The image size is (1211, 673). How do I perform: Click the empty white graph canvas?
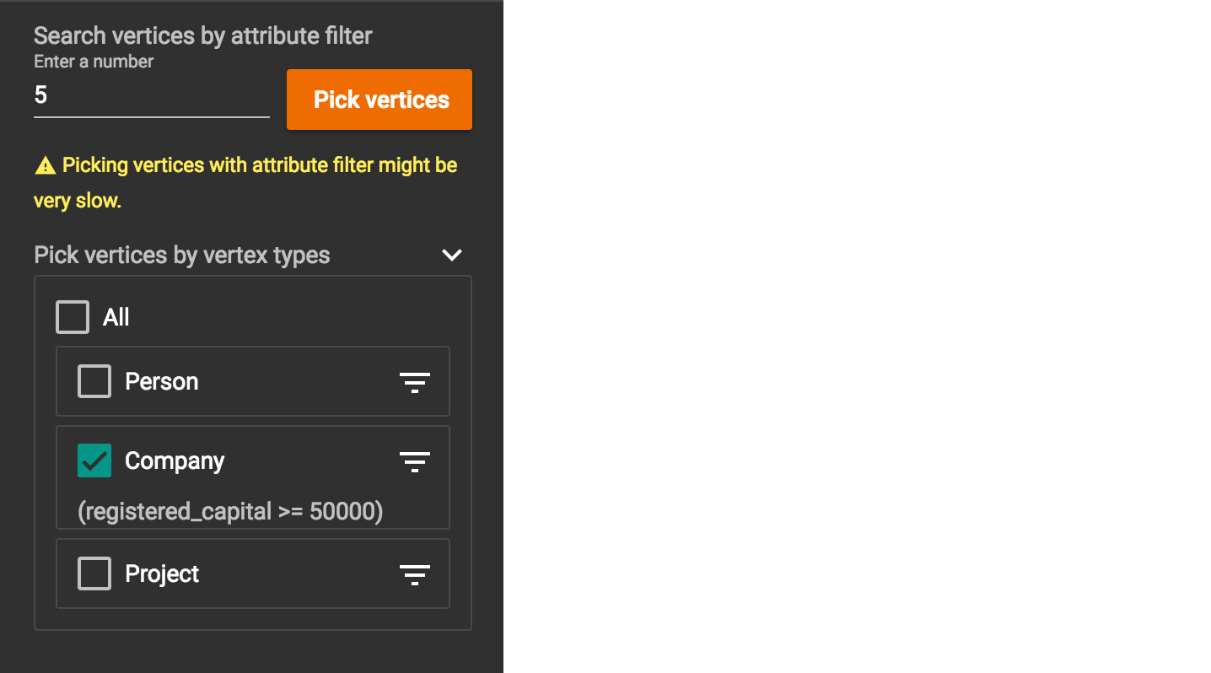857,336
